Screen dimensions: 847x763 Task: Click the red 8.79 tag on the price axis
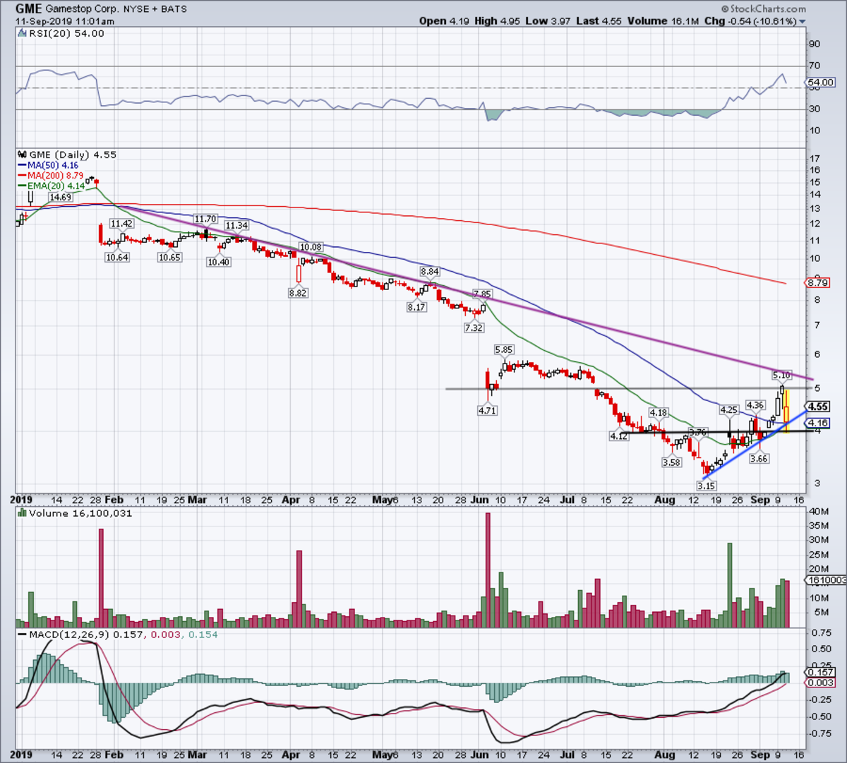(x=818, y=283)
